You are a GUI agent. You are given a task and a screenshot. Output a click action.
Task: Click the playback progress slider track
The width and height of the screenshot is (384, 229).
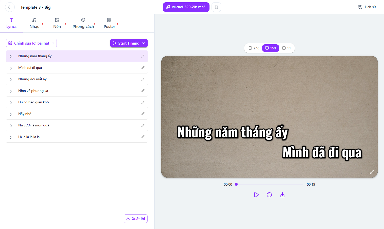pos(269,184)
